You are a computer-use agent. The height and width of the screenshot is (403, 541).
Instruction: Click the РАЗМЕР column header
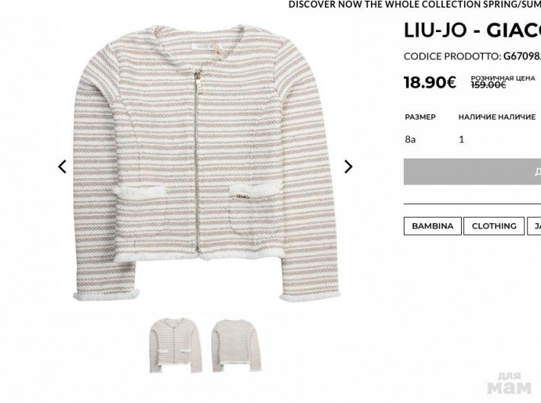point(421,117)
